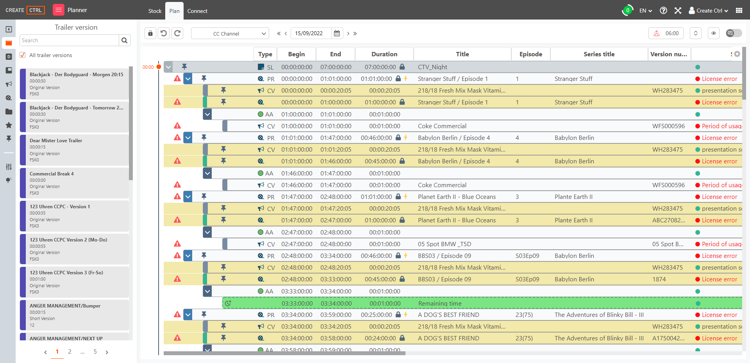
Task: Open favorites star icon in sidebar
Action: [9, 125]
